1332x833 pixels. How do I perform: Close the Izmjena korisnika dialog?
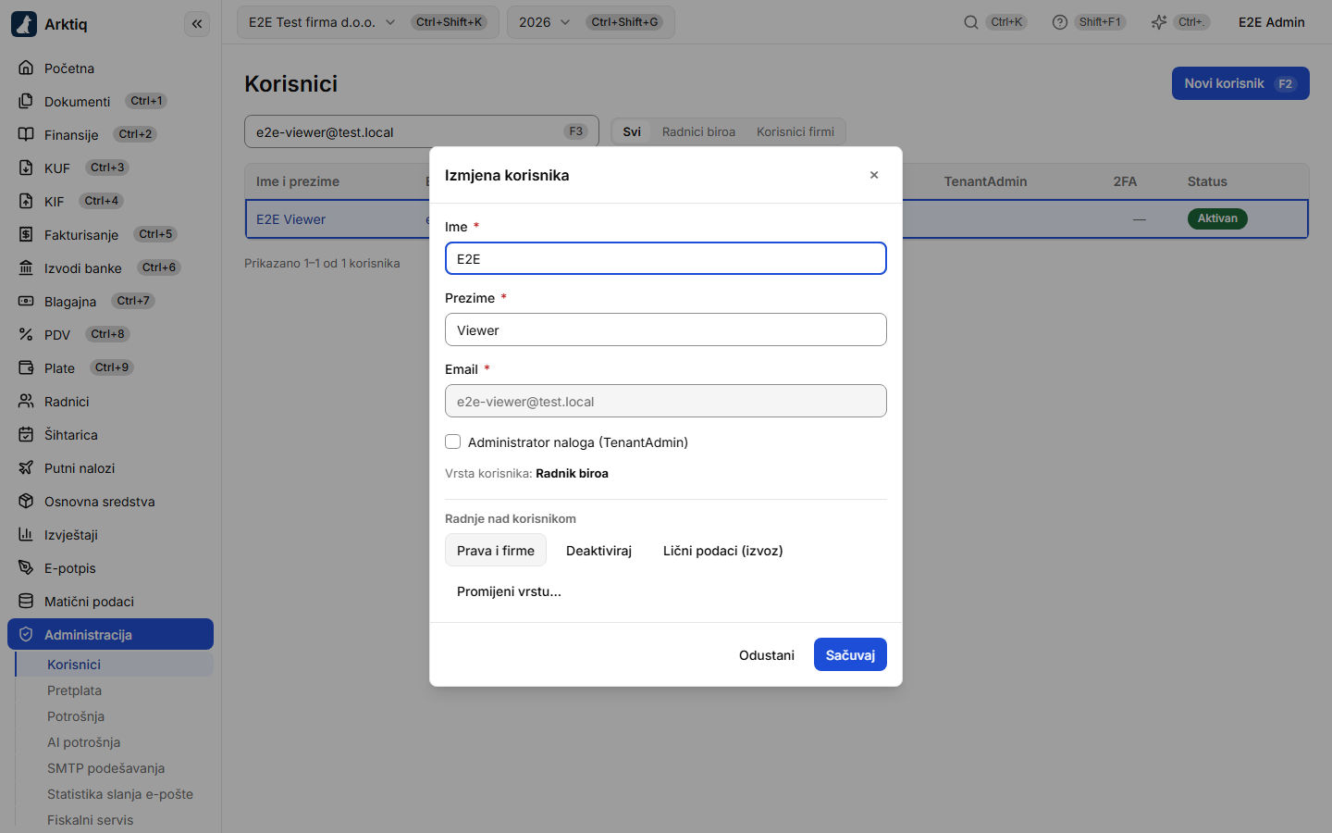pyautogui.click(x=874, y=175)
